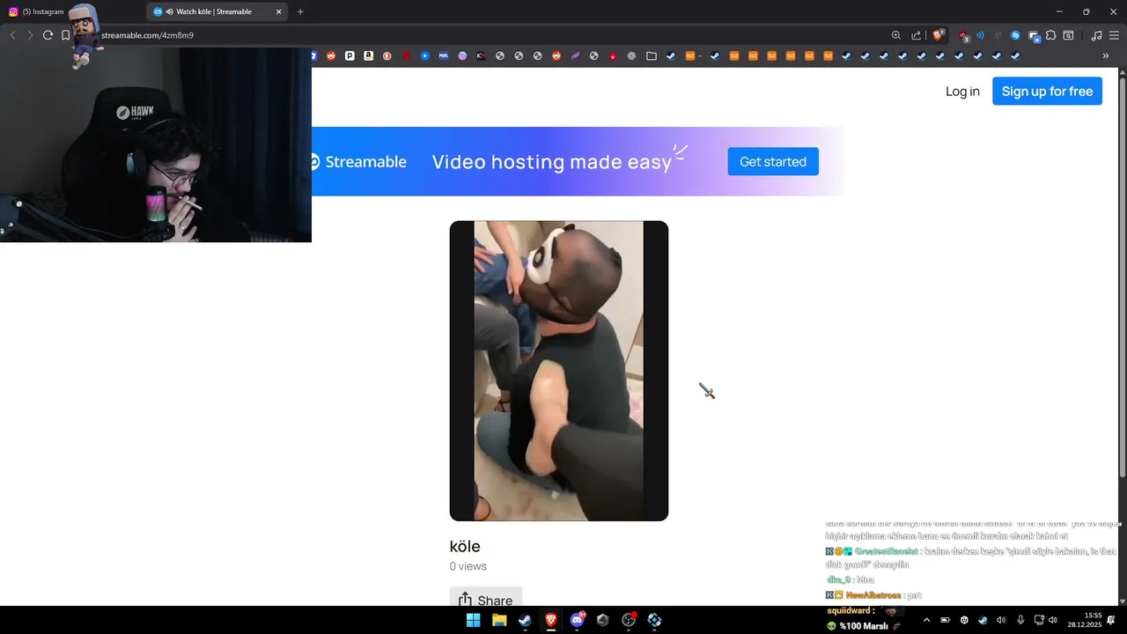Open the bookmarks folder icon
Screen dimensions: 1127x634
tap(652, 55)
